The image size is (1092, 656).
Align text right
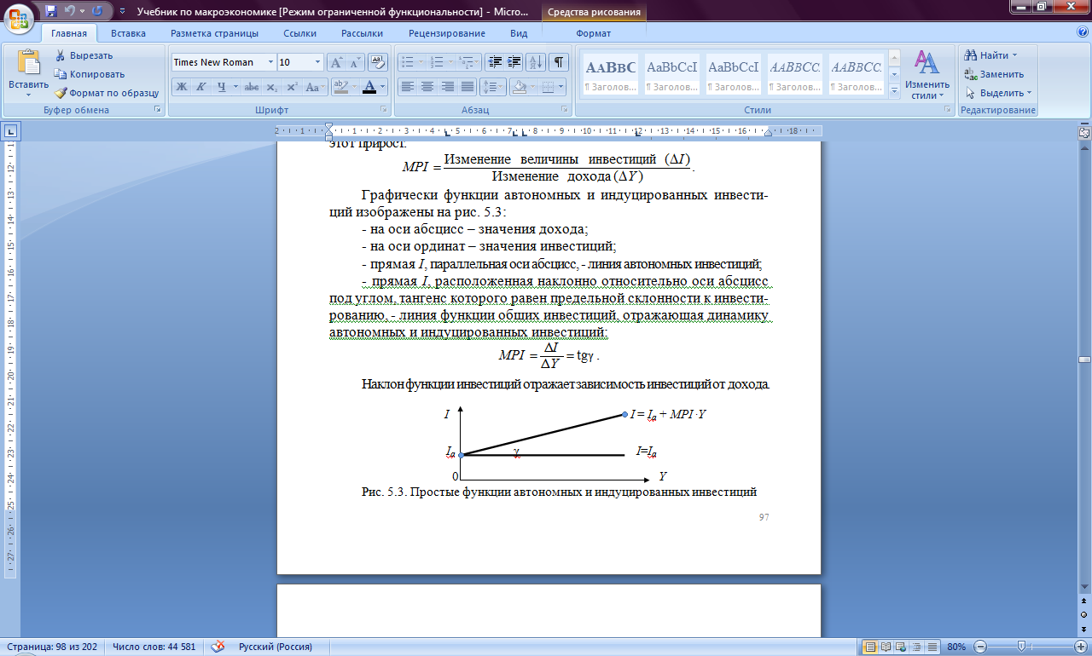point(448,87)
